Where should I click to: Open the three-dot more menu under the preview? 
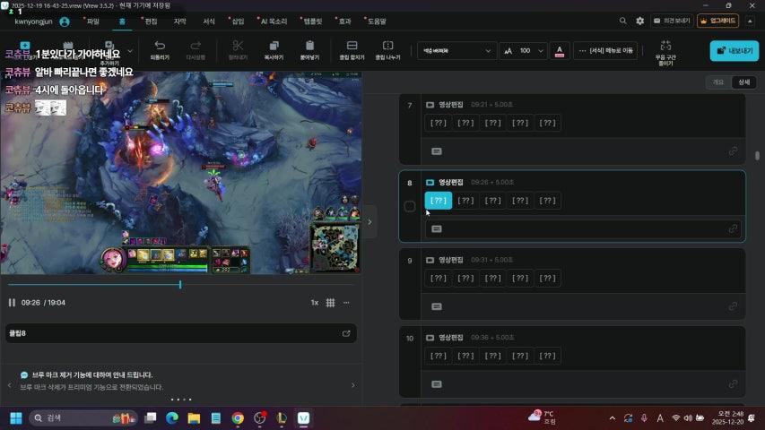click(x=346, y=303)
